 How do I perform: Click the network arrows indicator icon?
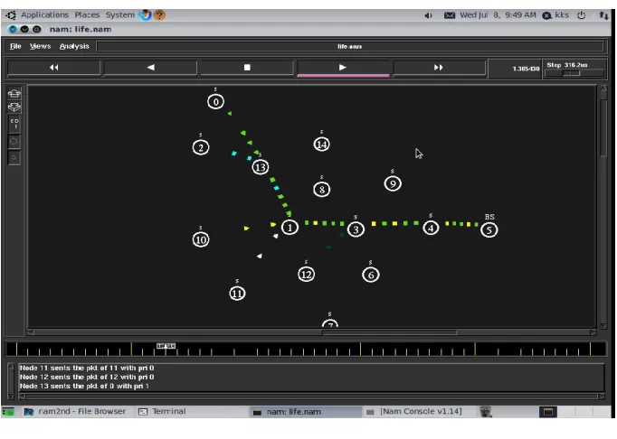603,15
